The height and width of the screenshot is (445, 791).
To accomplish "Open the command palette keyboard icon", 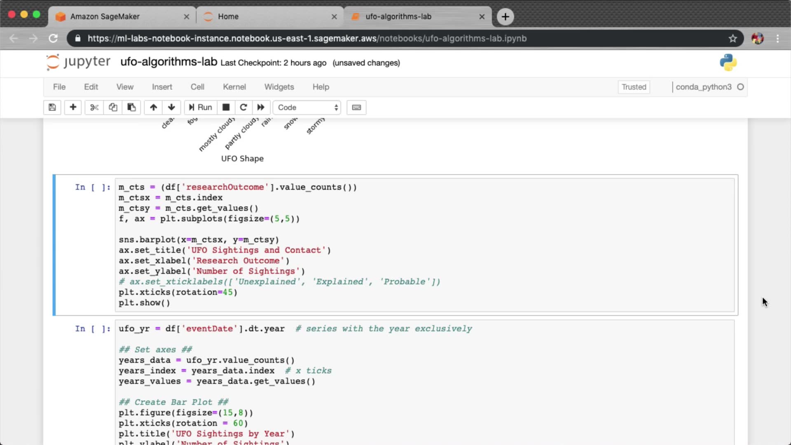I will pos(356,108).
